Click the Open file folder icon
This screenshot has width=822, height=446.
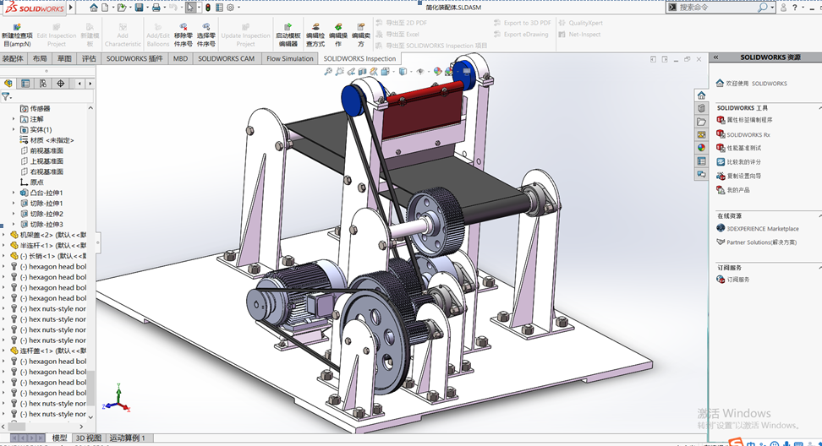[122, 8]
